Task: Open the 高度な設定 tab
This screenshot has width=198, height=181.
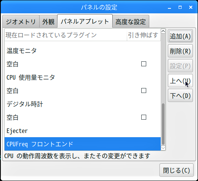Action: click(x=131, y=21)
